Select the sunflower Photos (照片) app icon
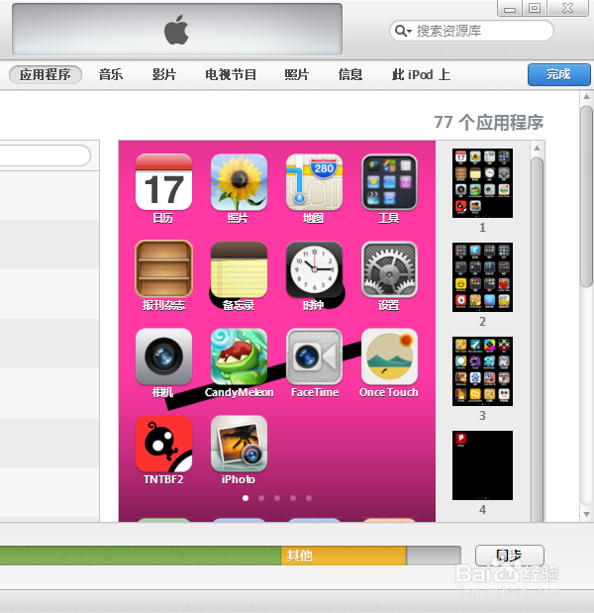This screenshot has width=594, height=613. [239, 182]
